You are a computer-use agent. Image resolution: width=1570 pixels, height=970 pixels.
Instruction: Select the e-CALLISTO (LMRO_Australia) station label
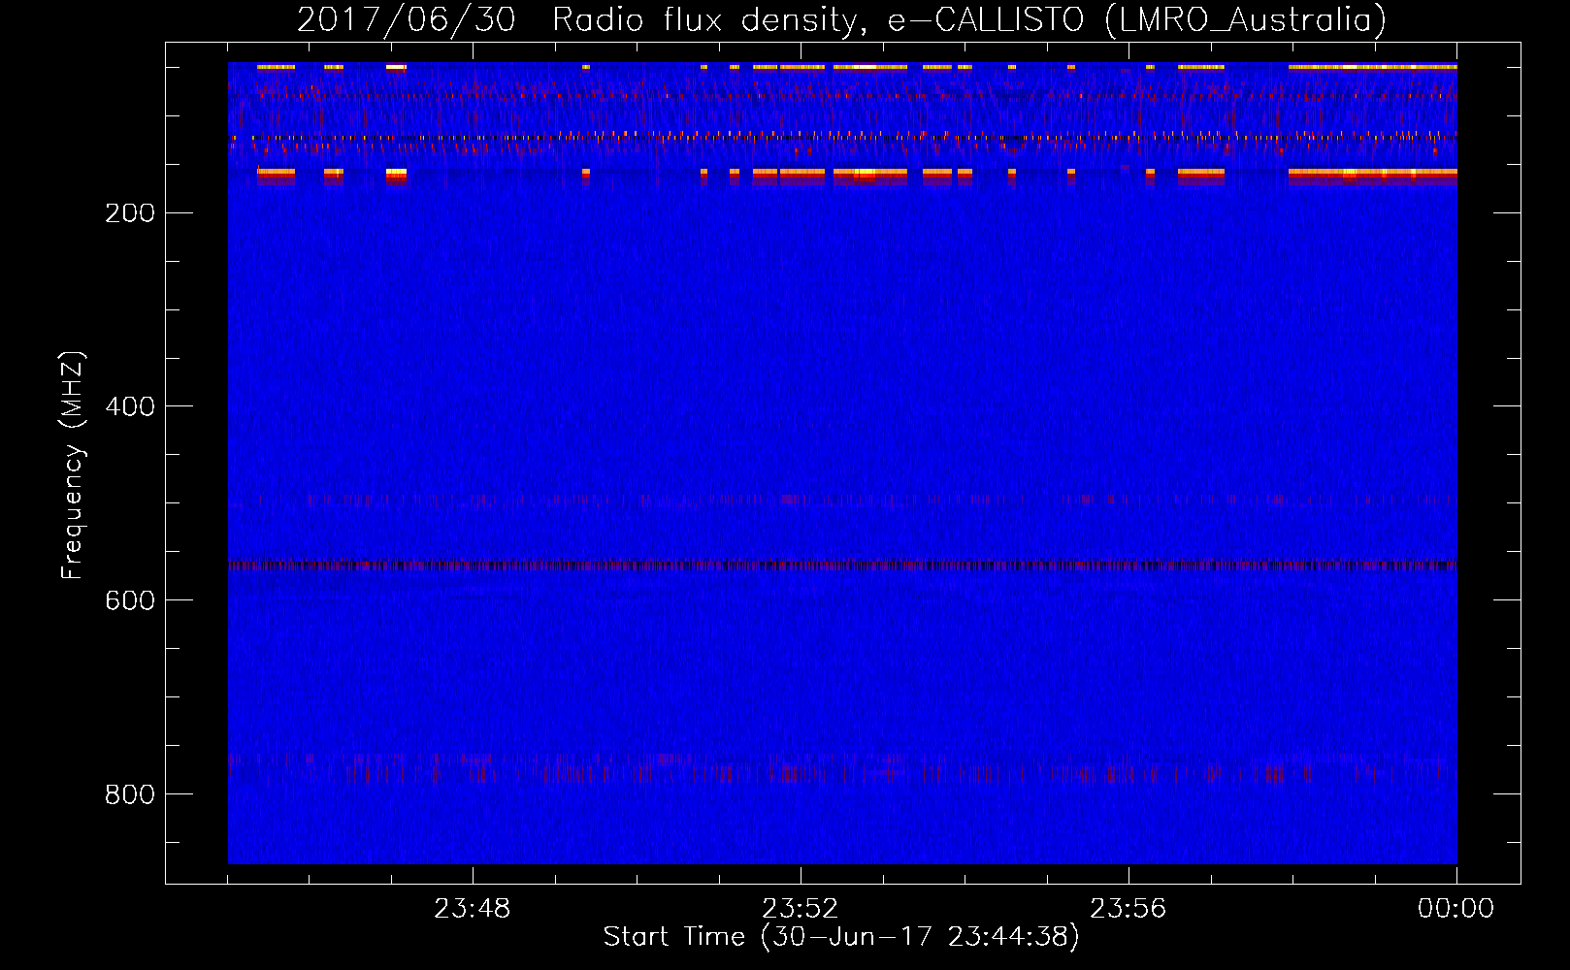point(1136,19)
